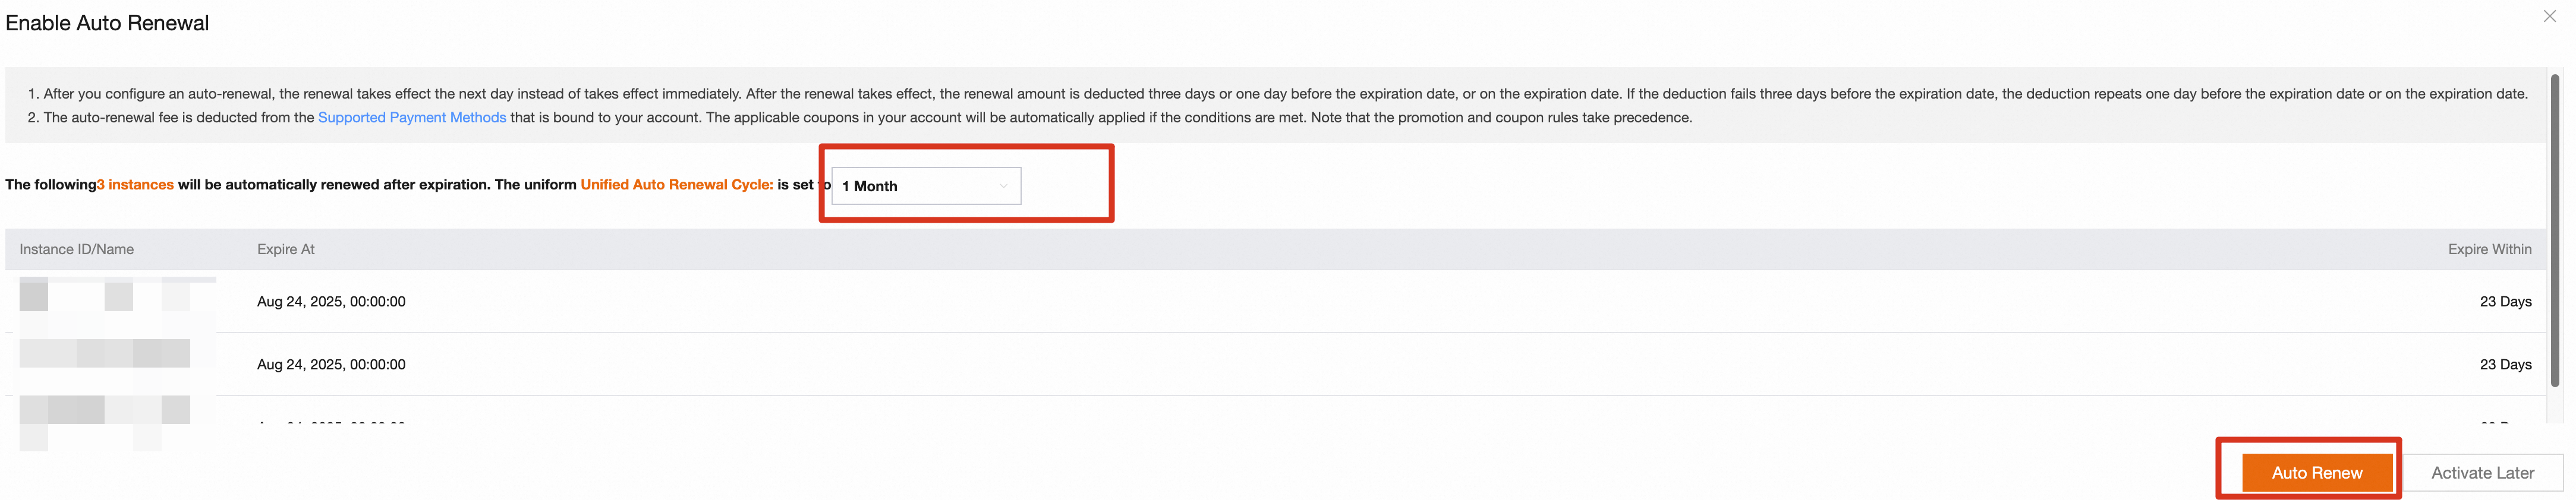Click the Expire Within column header

click(x=2489, y=249)
